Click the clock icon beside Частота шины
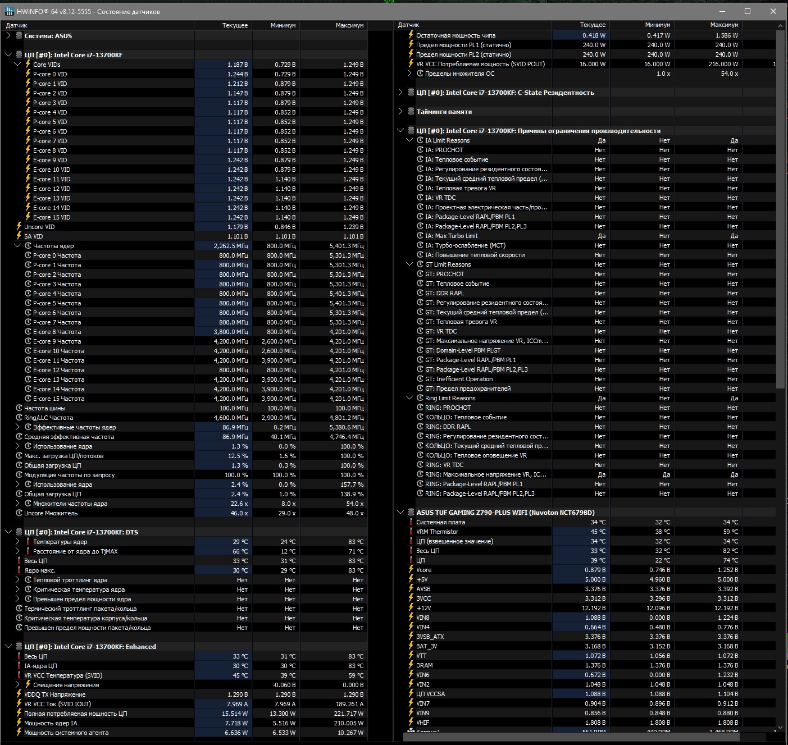Image resolution: width=788 pixels, height=745 pixels. pyautogui.click(x=19, y=408)
